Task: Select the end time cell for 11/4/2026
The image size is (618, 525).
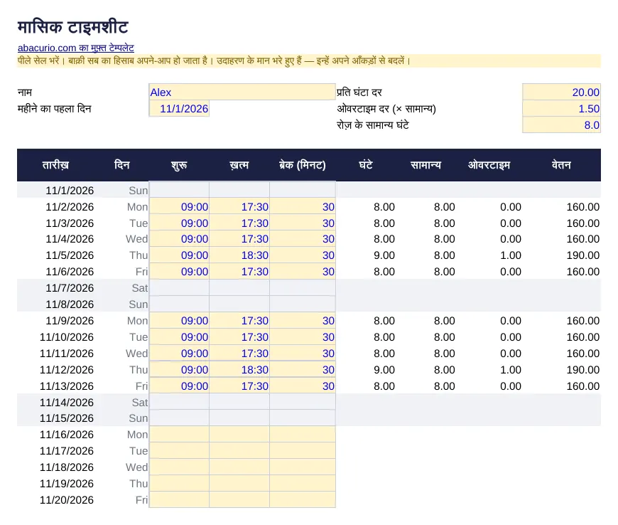Action: (x=239, y=239)
